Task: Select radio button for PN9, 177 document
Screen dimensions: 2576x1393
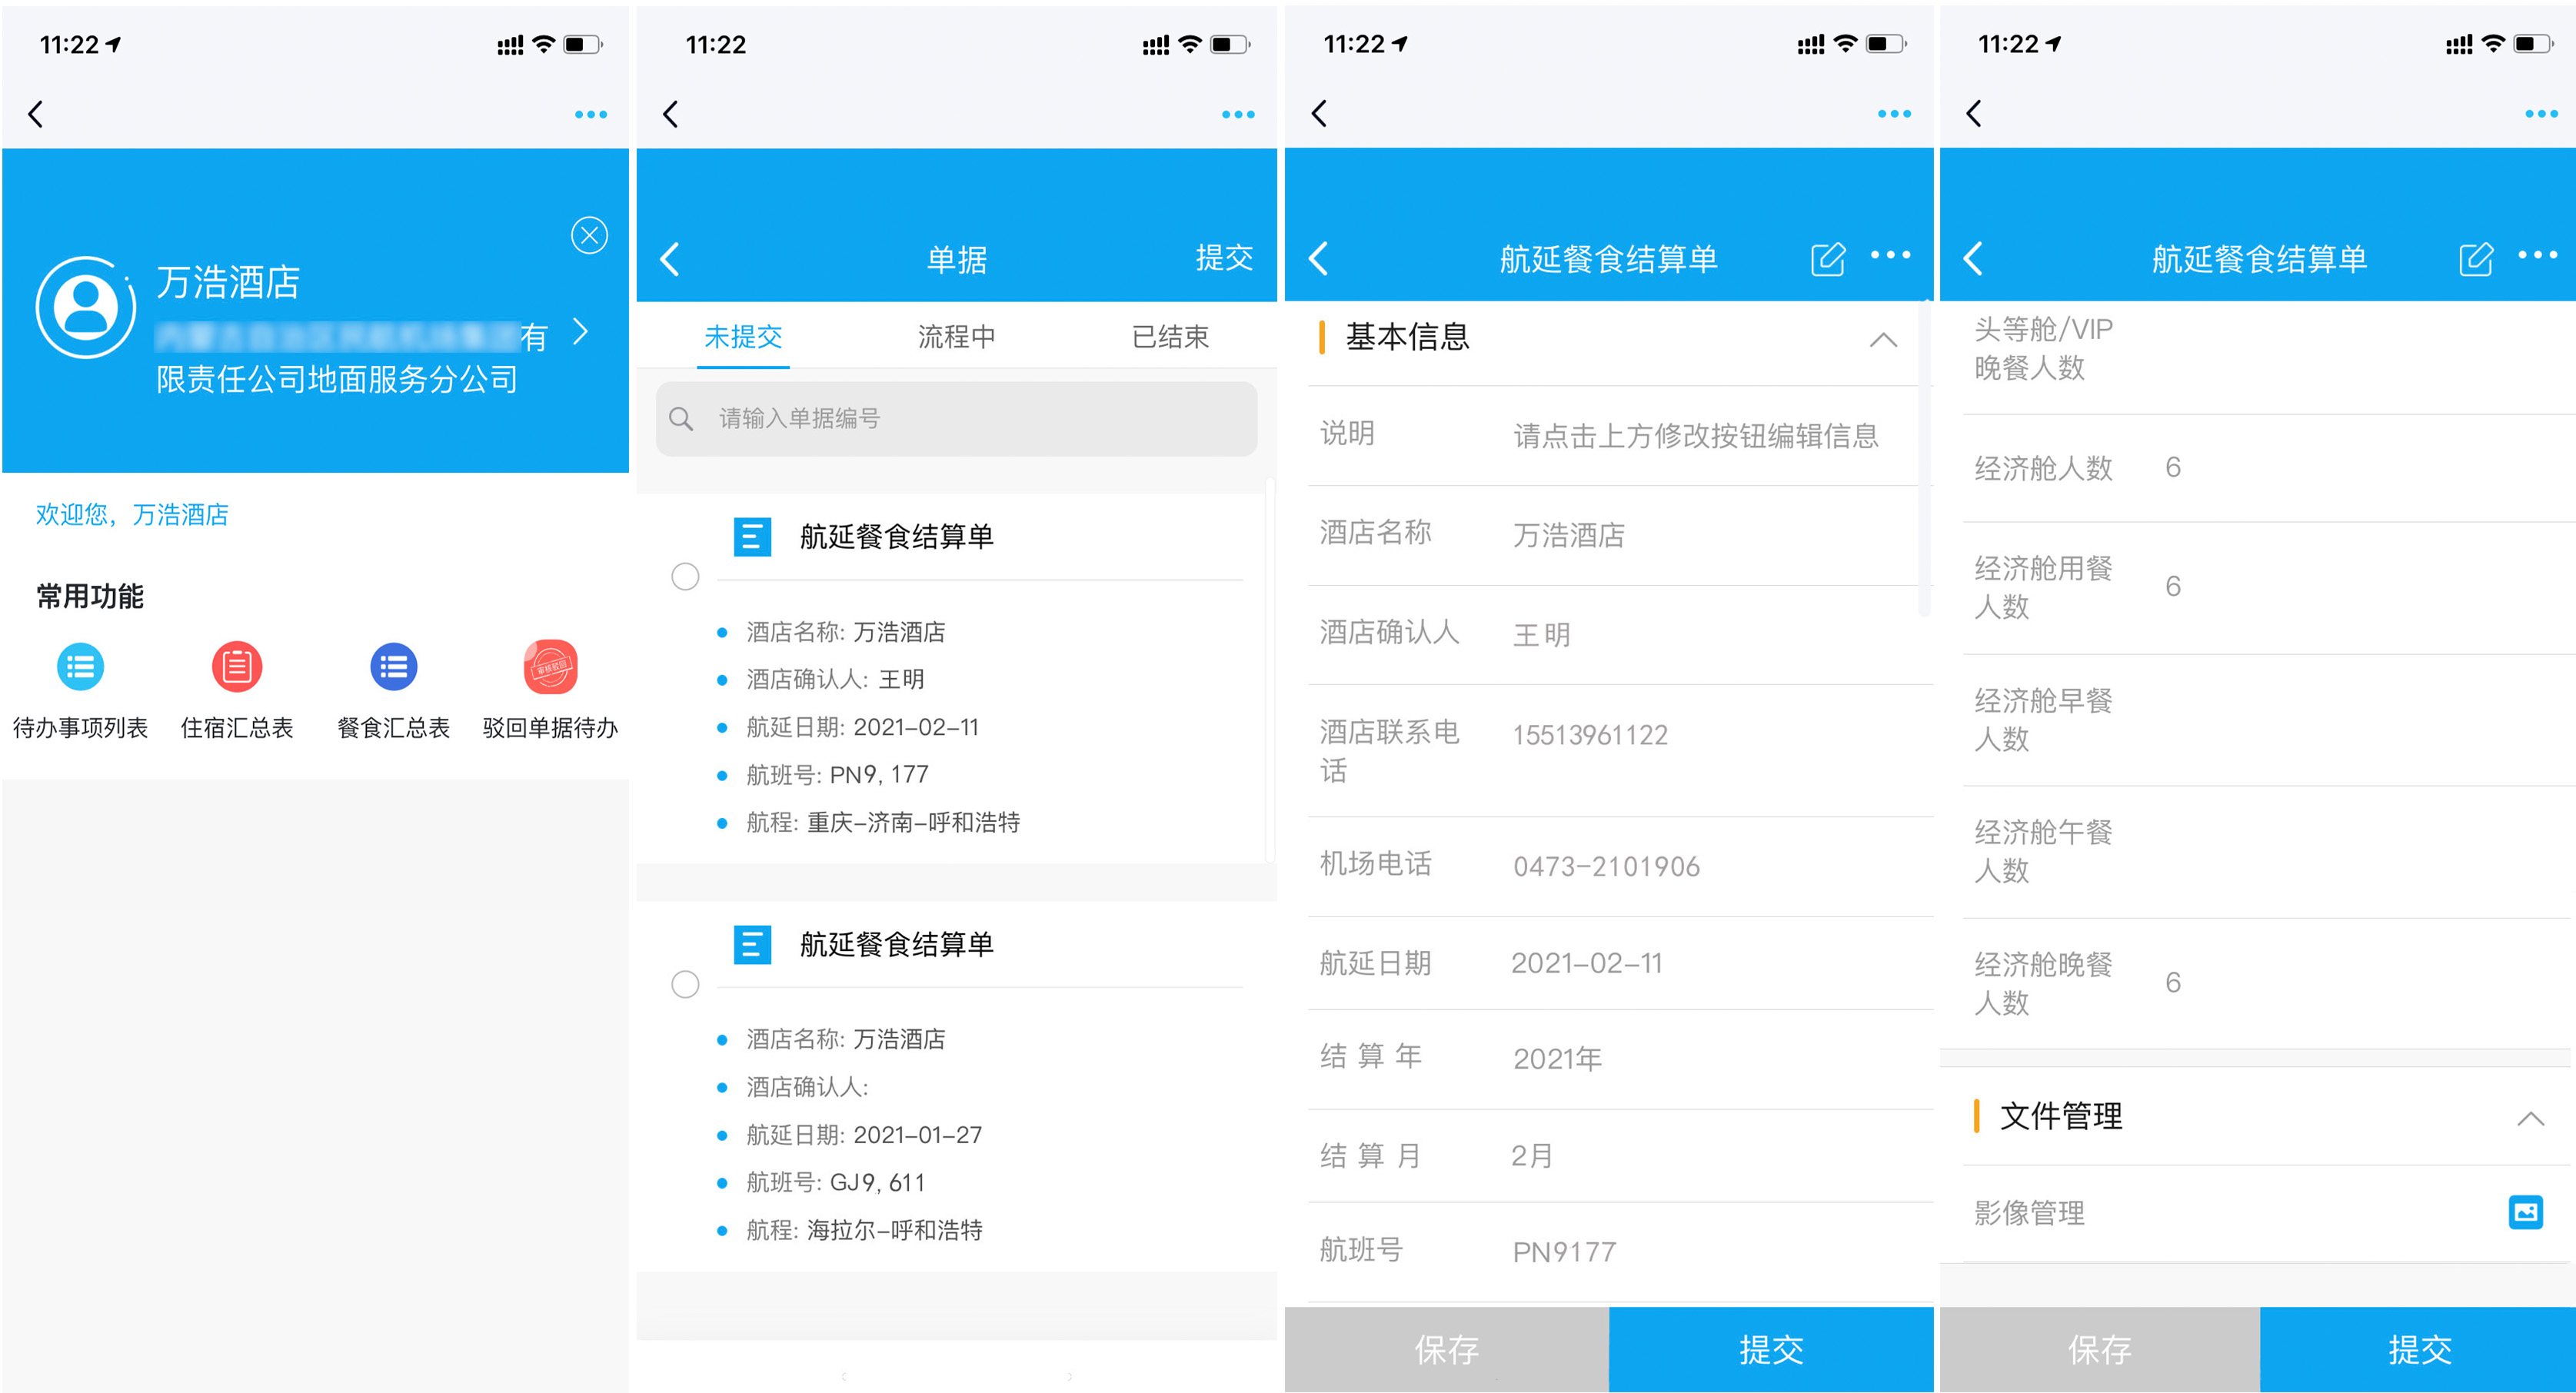Action: pyautogui.click(x=685, y=576)
